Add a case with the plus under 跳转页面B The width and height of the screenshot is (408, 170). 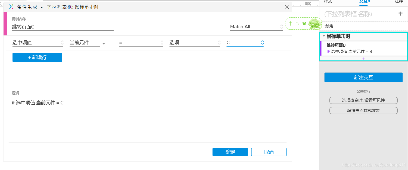(363, 59)
